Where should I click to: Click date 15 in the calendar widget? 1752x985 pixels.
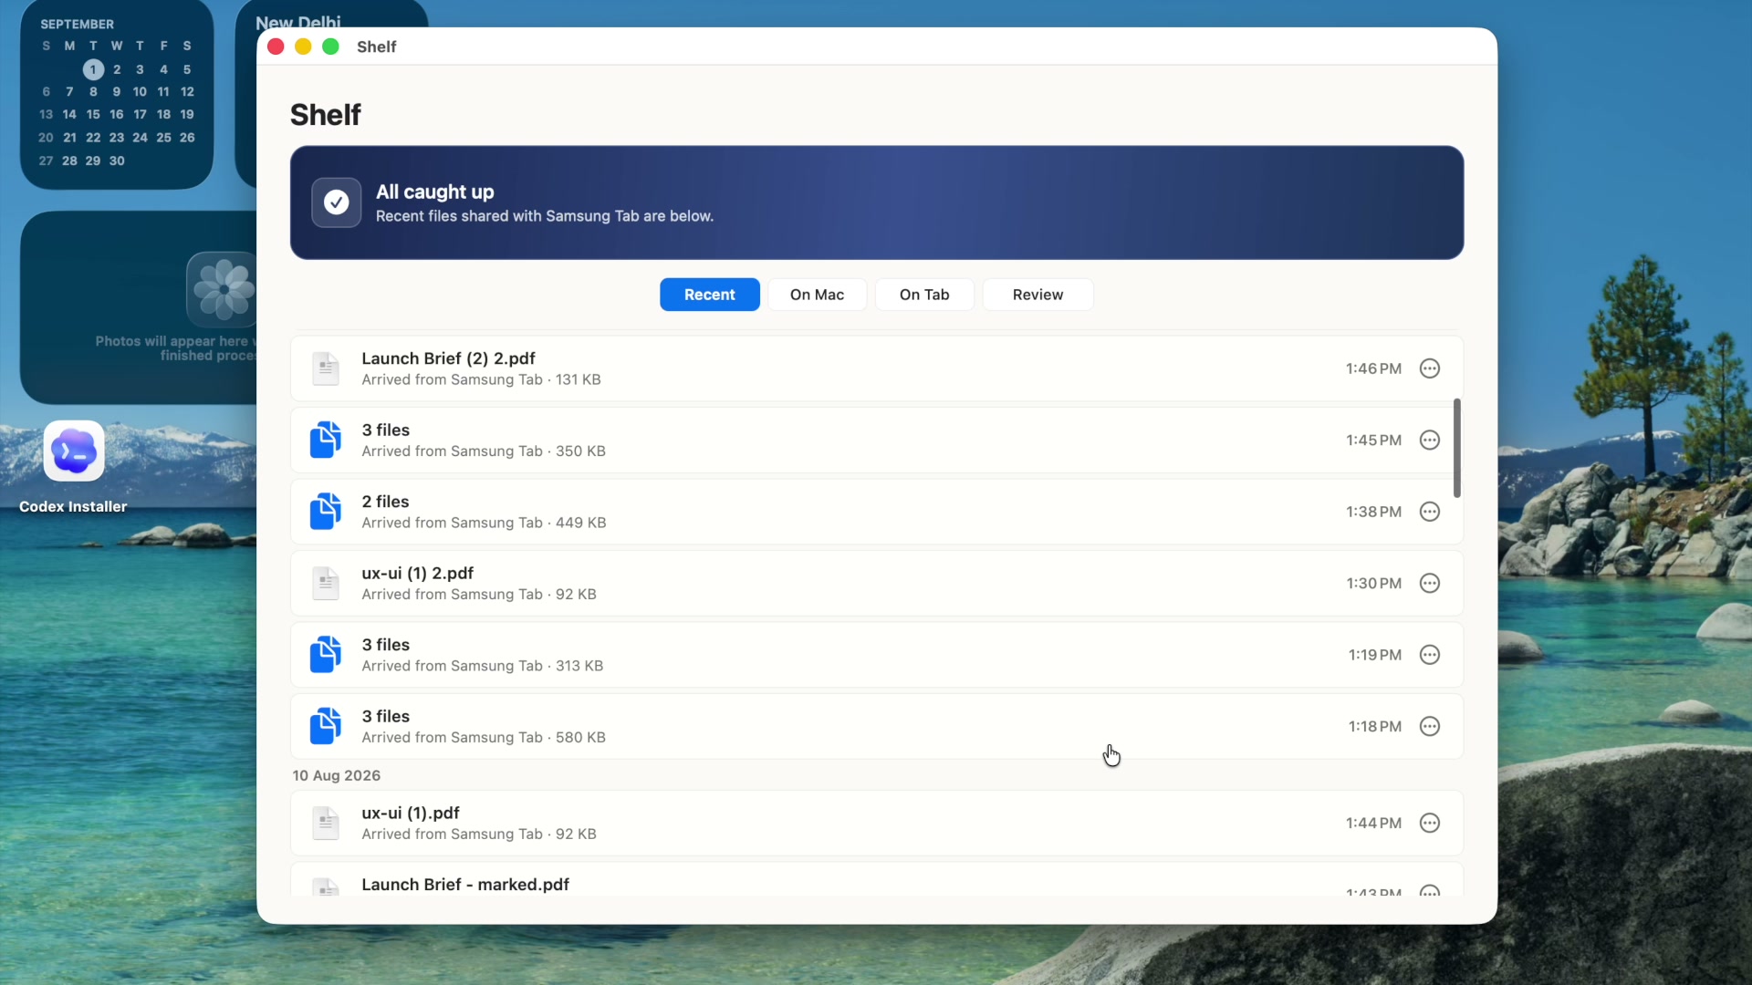(93, 114)
